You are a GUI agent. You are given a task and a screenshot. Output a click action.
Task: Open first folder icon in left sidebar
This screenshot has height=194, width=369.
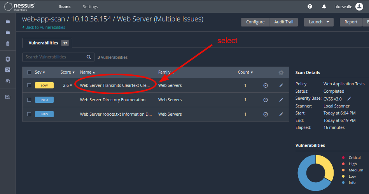(8, 21)
